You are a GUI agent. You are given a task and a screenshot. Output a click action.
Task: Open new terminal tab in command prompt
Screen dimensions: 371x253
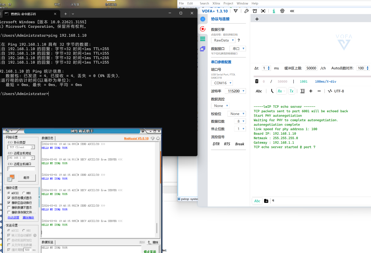[x=65, y=14]
